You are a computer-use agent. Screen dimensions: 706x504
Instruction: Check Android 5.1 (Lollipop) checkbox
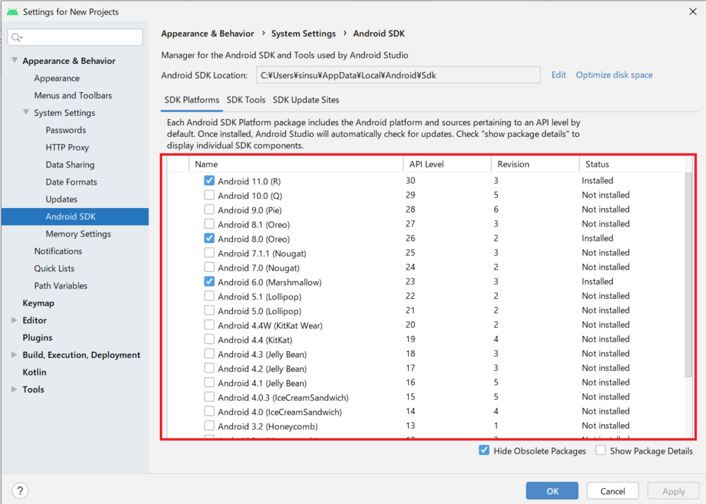[x=209, y=296]
